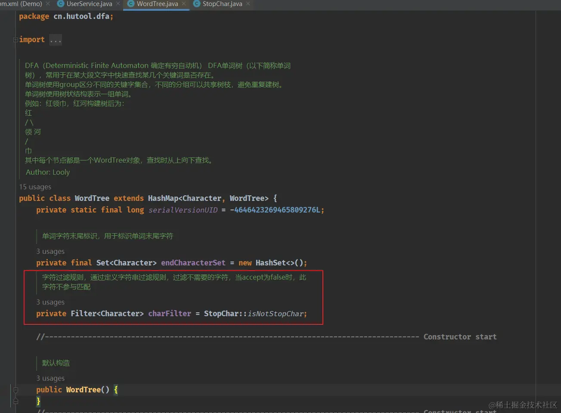Switch to the UserService.java tab
This screenshot has width=561, height=413.
pos(89,4)
